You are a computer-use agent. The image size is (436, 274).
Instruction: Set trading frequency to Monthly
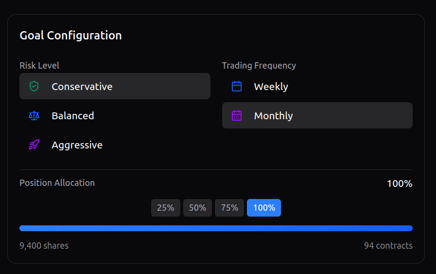[317, 116]
